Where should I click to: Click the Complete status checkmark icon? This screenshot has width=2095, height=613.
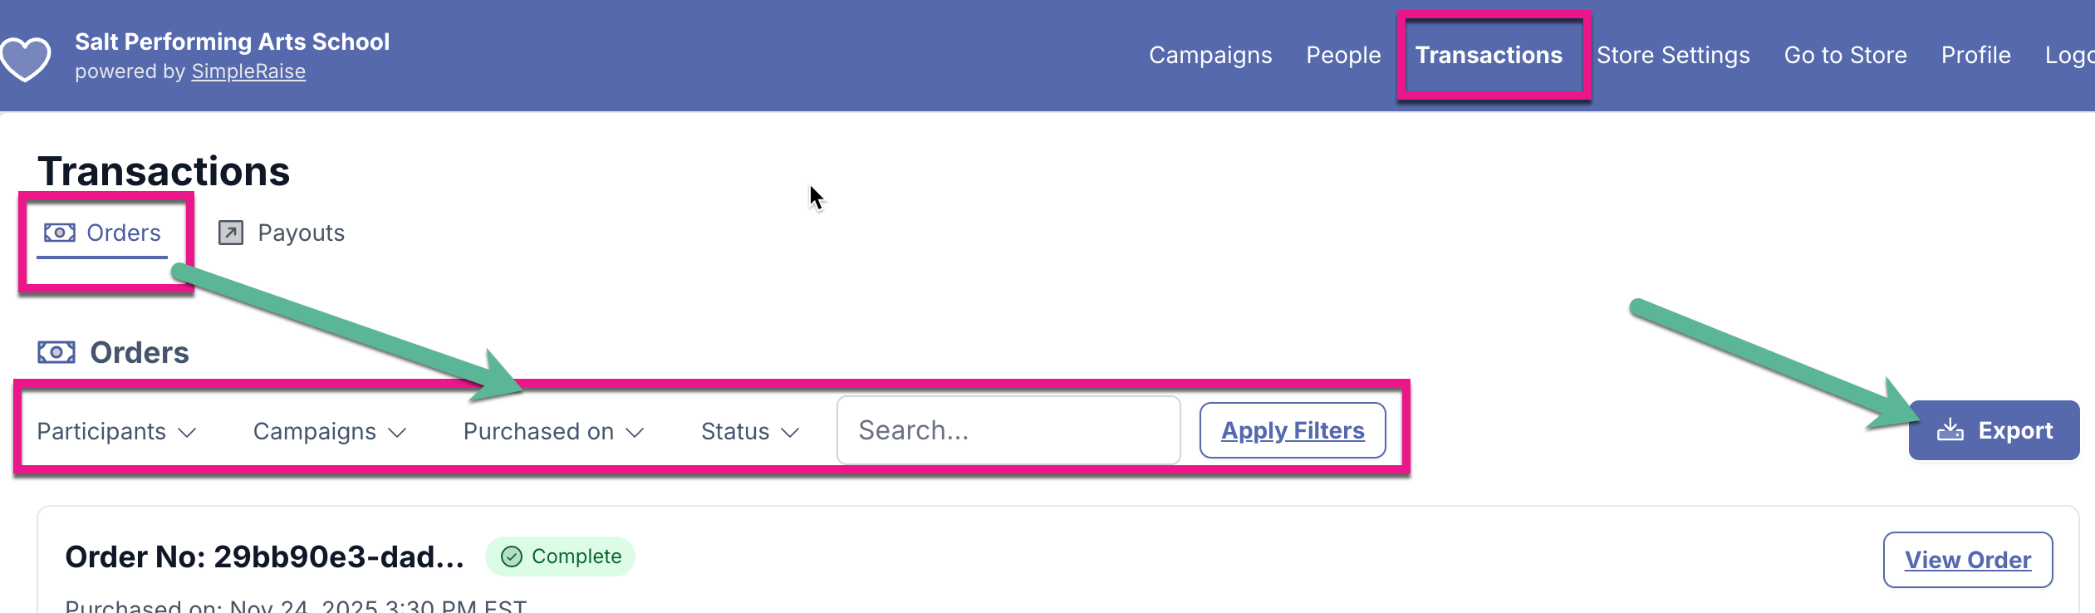pyautogui.click(x=512, y=557)
